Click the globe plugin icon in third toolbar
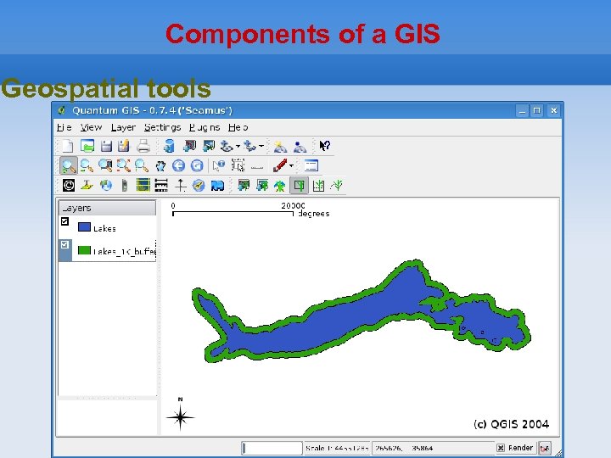The height and width of the screenshot is (458, 611). (106, 186)
